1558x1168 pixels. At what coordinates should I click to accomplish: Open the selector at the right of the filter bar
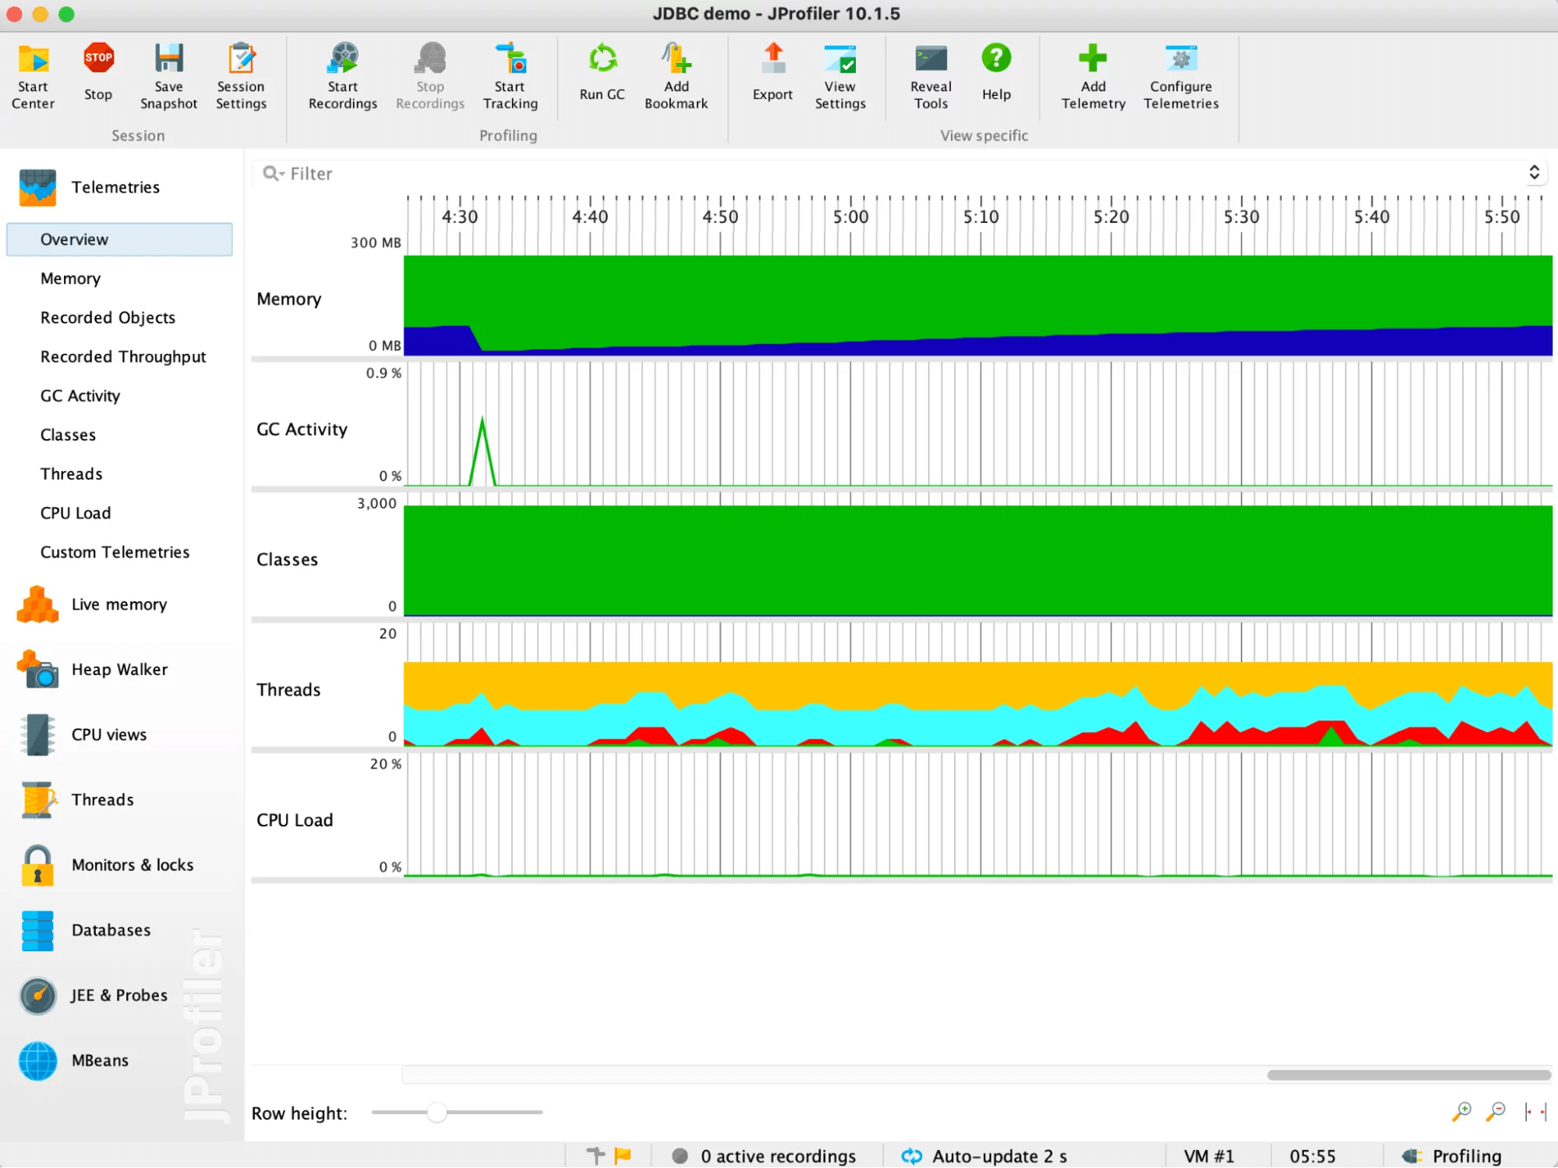tap(1535, 172)
